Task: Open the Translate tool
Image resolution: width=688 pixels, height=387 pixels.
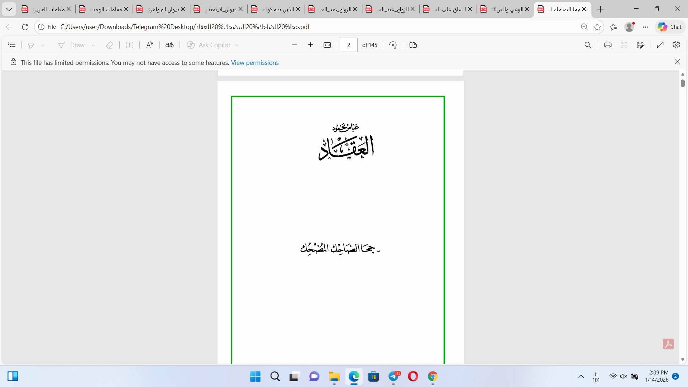Action: click(x=169, y=45)
